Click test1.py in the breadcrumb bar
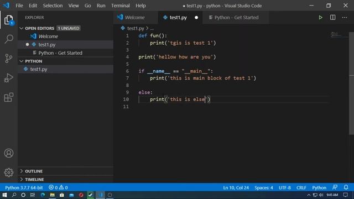Image resolution: width=354 pixels, height=199 pixels. click(136, 28)
